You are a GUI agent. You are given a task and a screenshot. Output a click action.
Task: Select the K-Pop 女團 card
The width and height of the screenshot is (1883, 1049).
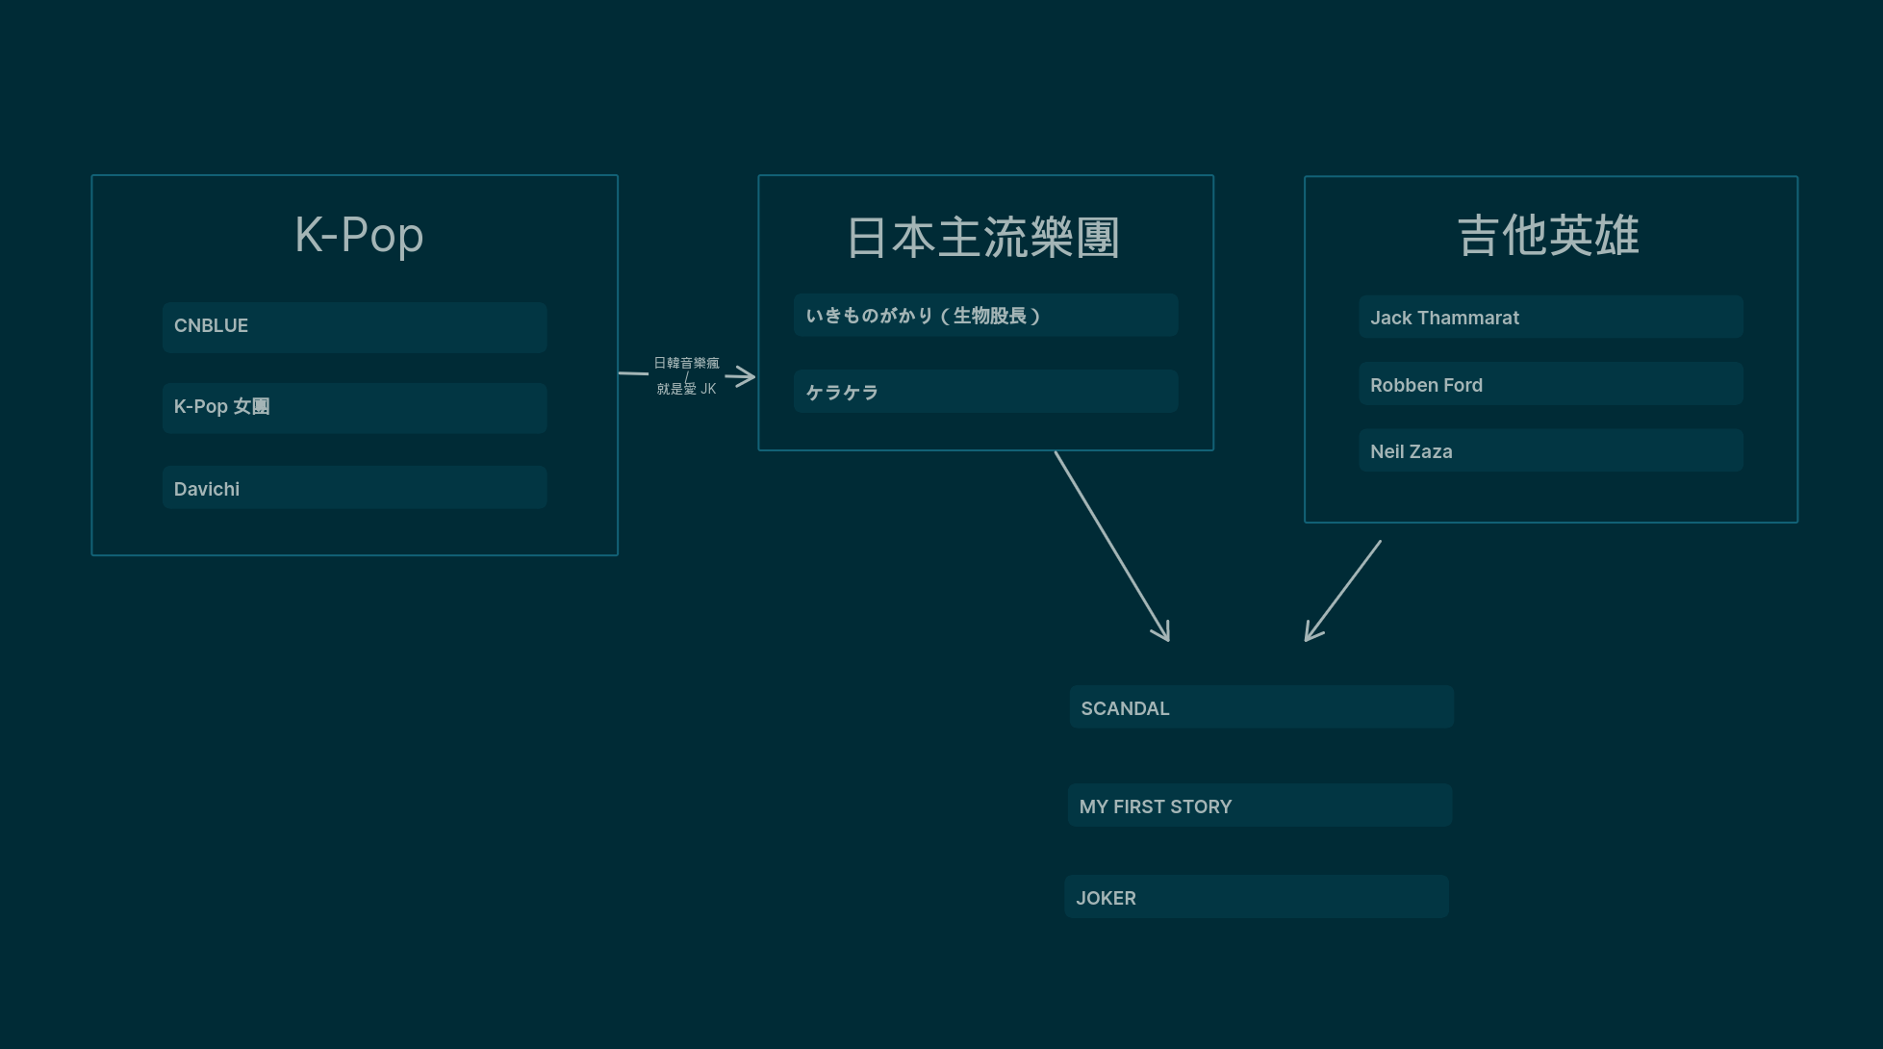click(354, 408)
